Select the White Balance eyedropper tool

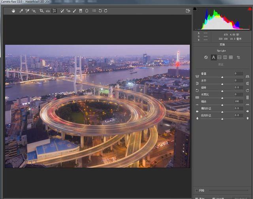click(21, 11)
